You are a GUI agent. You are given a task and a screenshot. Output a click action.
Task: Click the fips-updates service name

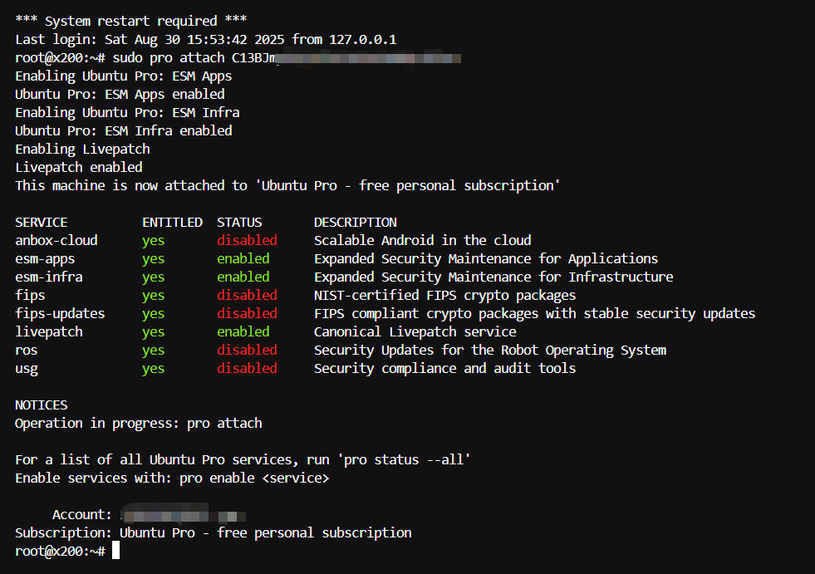[x=60, y=313]
